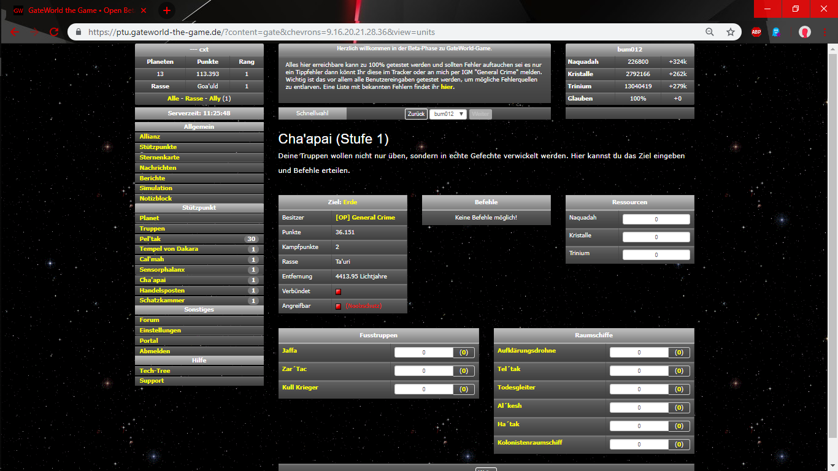
Task: Click the Zurück button
Action: point(416,114)
